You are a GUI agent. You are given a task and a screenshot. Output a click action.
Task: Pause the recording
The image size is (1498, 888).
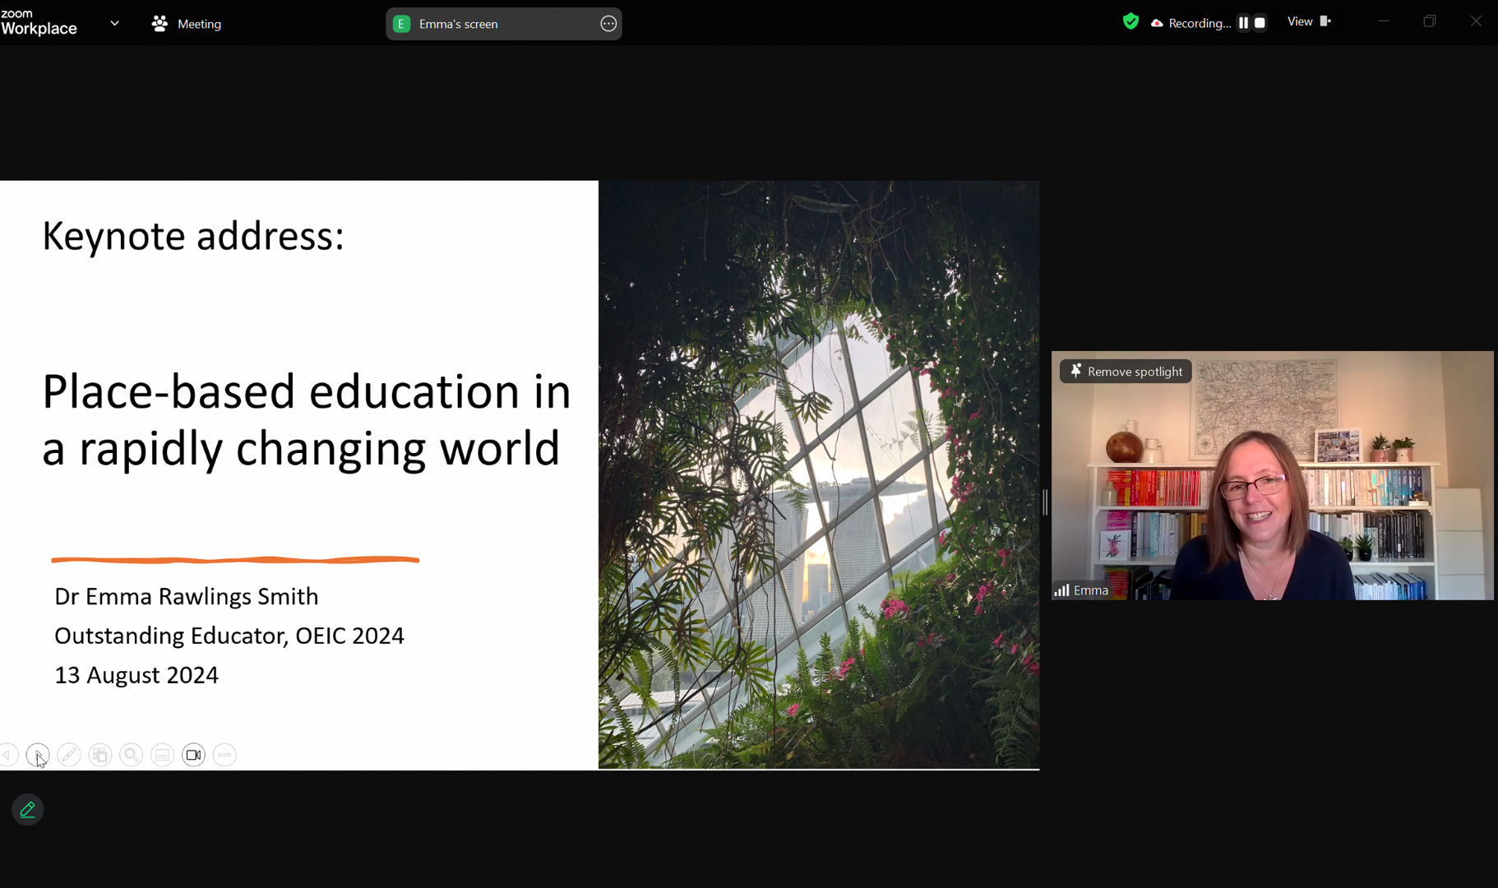[x=1243, y=23]
